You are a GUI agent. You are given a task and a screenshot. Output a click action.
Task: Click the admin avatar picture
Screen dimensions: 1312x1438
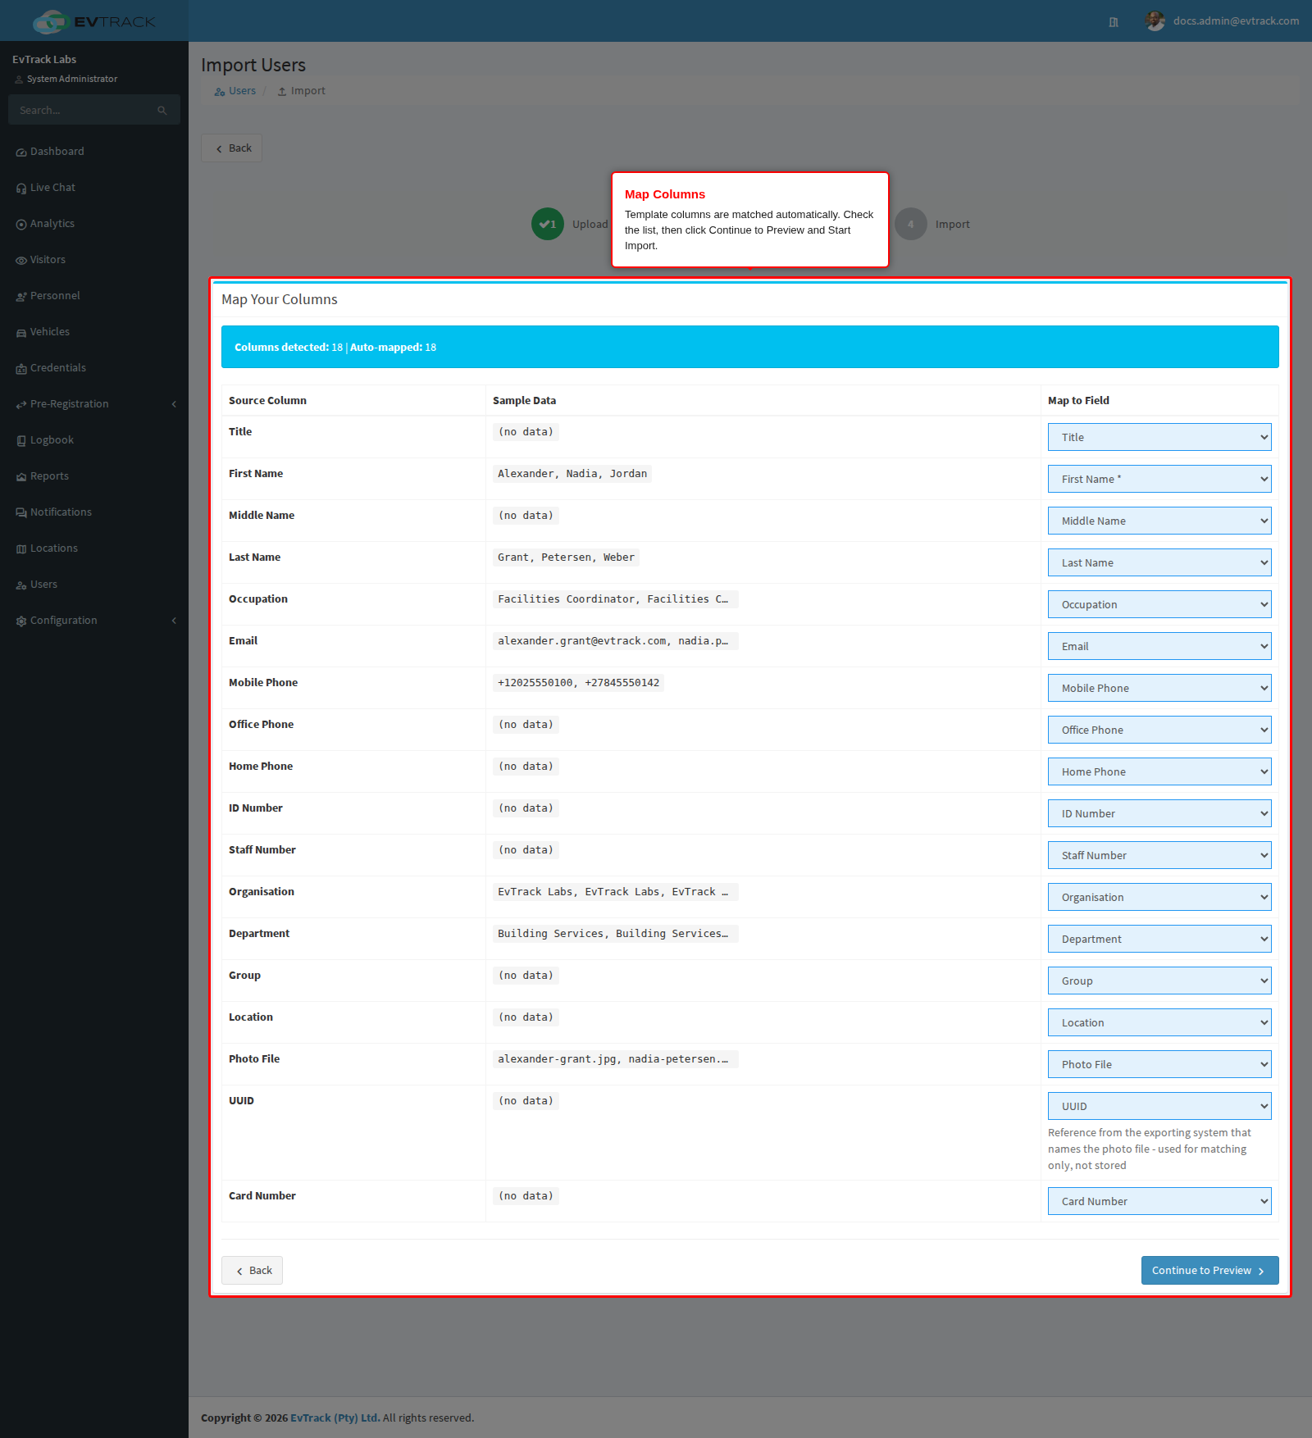click(x=1155, y=21)
